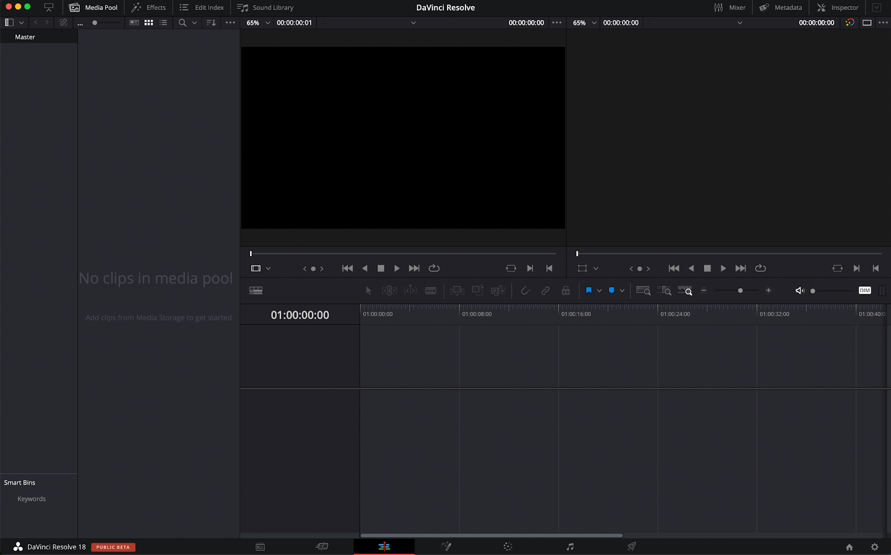Select the Keywords smart bin
Viewport: 891px width, 555px height.
[32, 499]
